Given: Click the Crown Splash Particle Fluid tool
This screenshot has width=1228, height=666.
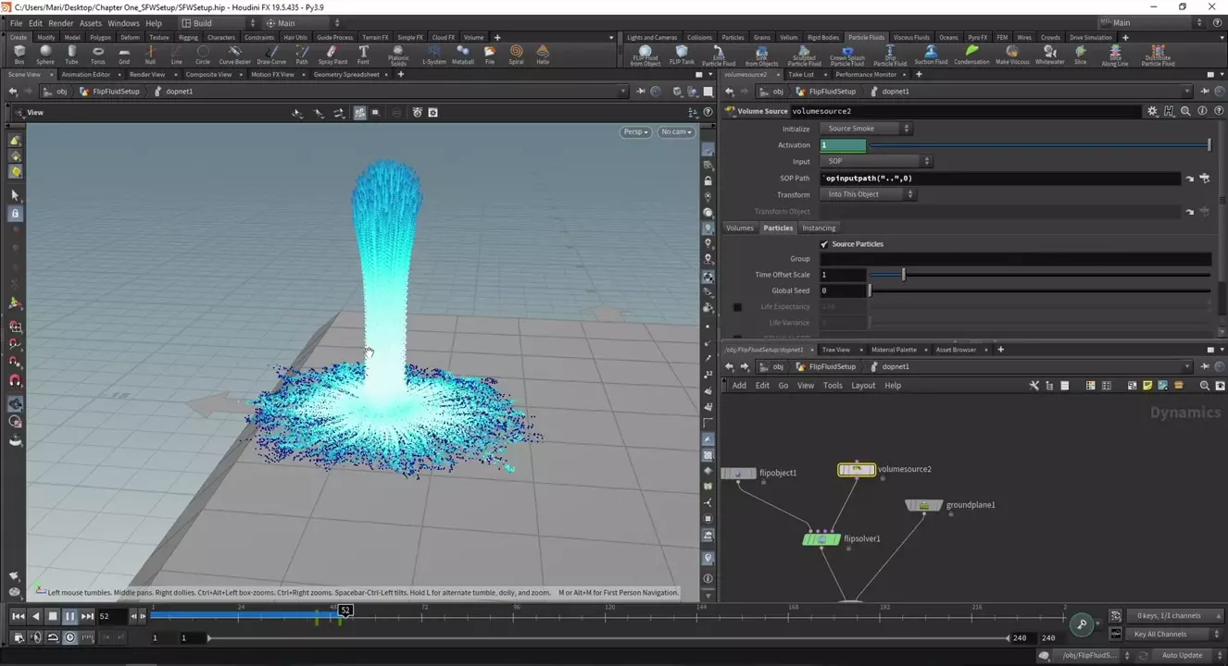Looking at the screenshot, I should 846,55.
